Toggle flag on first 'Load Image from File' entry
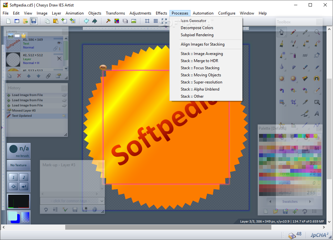 [x=64, y=95]
